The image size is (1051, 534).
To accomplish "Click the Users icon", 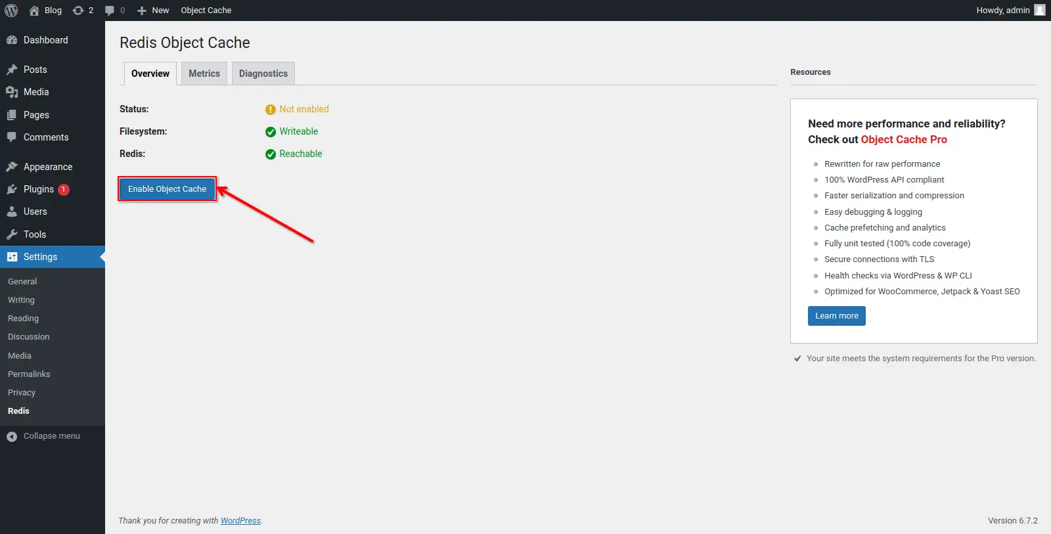I will (x=12, y=211).
